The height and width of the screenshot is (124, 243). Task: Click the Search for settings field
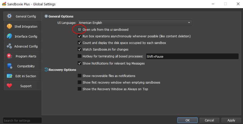click(x=22, y=120)
